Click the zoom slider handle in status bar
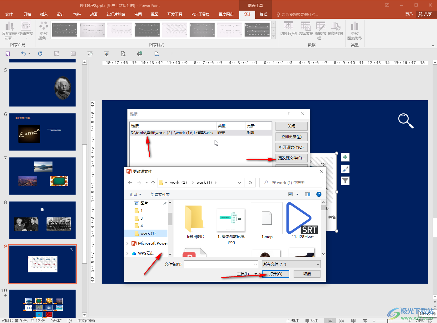Screen dimensions: 437x323 pyautogui.click(x=388, y=321)
